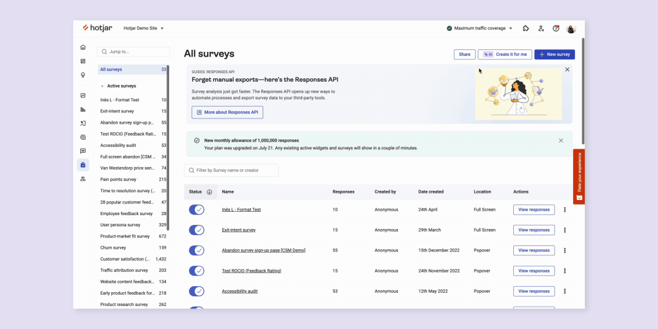Click the Jump to search field
Image resolution: width=658 pixels, height=329 pixels.
pos(134,51)
